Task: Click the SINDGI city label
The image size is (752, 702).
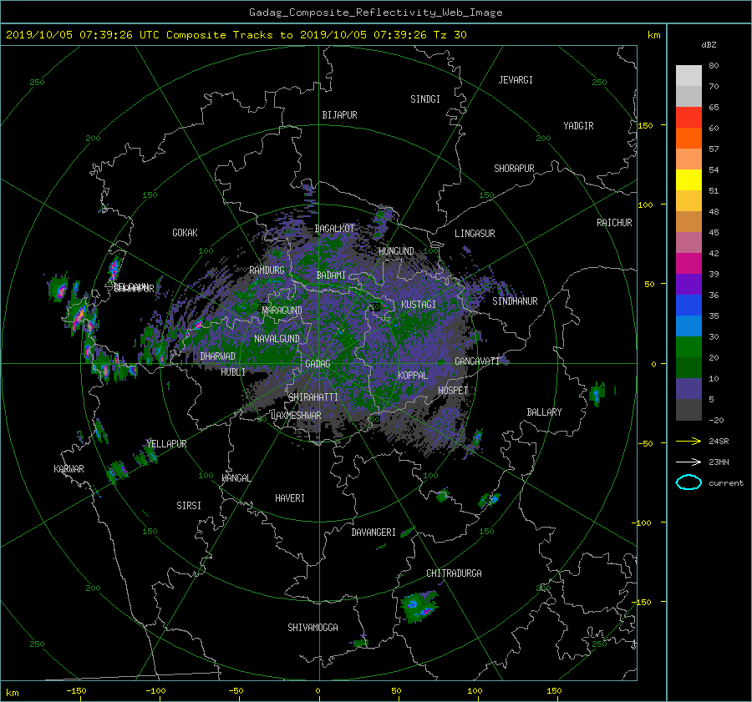Action: (425, 99)
